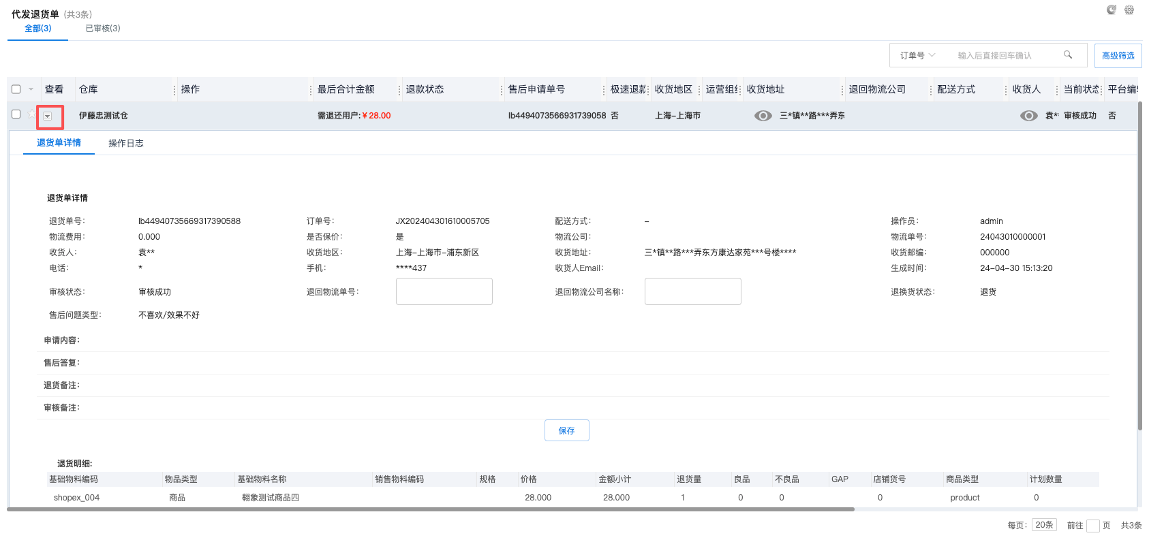Open the 操作日志 tab
Viewport: 1149px width, 542px height.
pos(126,144)
